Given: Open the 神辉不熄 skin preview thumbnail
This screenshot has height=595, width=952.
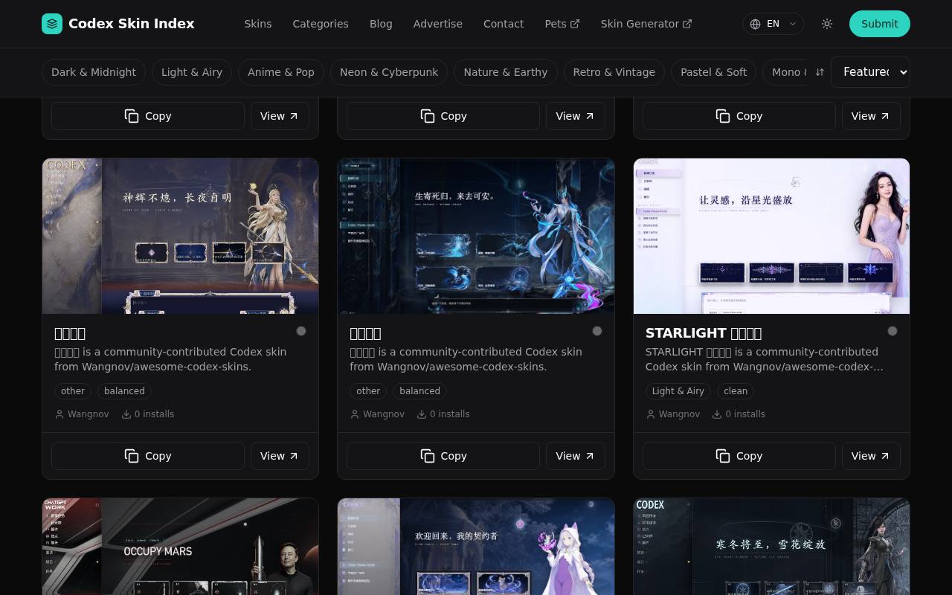Looking at the screenshot, I should [181, 236].
